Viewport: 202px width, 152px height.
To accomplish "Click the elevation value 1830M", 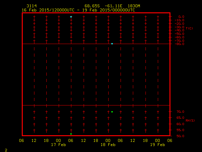I will pos(134,6).
